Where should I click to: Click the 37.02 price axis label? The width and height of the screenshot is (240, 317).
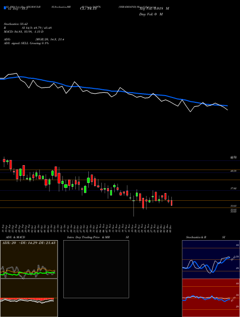click(233, 188)
